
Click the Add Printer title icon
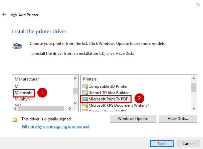tap(14, 15)
